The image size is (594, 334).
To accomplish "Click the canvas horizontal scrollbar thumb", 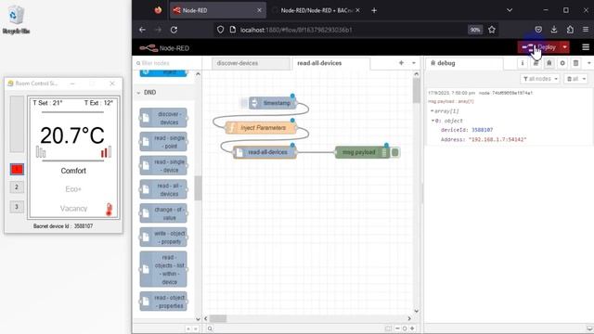I will pyautogui.click(x=218, y=318).
